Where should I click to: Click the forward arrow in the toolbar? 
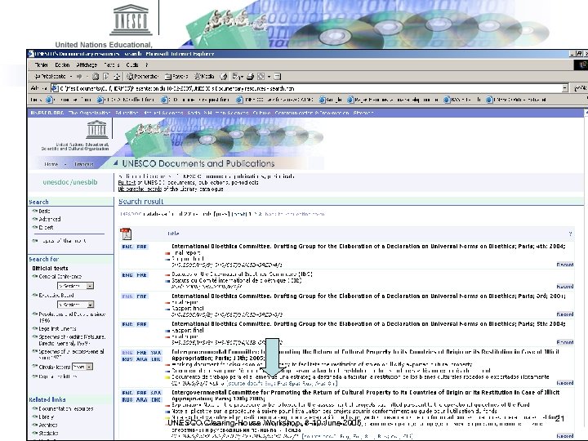coord(79,77)
